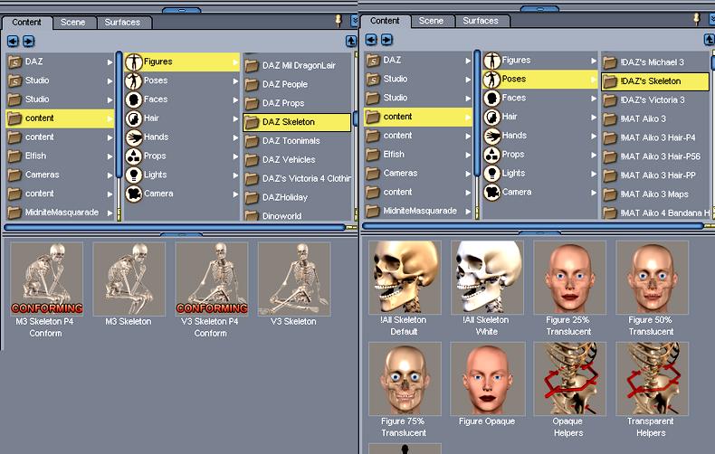Click the forward arrow in right panel
Screen dimensions: 715x454
[386, 40]
